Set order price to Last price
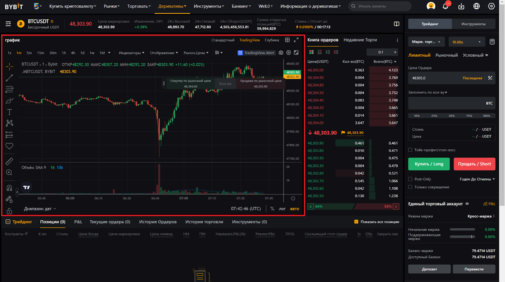This screenshot has height=282, width=505. click(472, 78)
